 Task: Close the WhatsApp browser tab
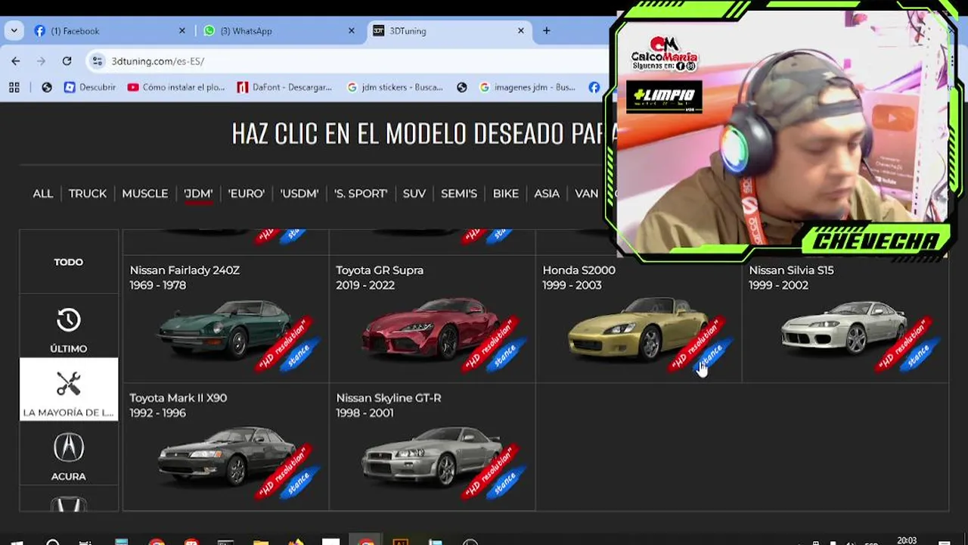pyautogui.click(x=351, y=31)
